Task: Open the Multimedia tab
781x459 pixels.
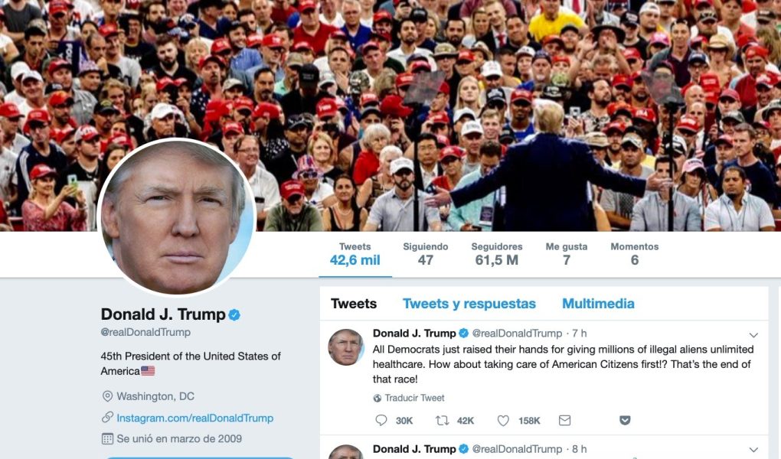Action: pyautogui.click(x=598, y=304)
